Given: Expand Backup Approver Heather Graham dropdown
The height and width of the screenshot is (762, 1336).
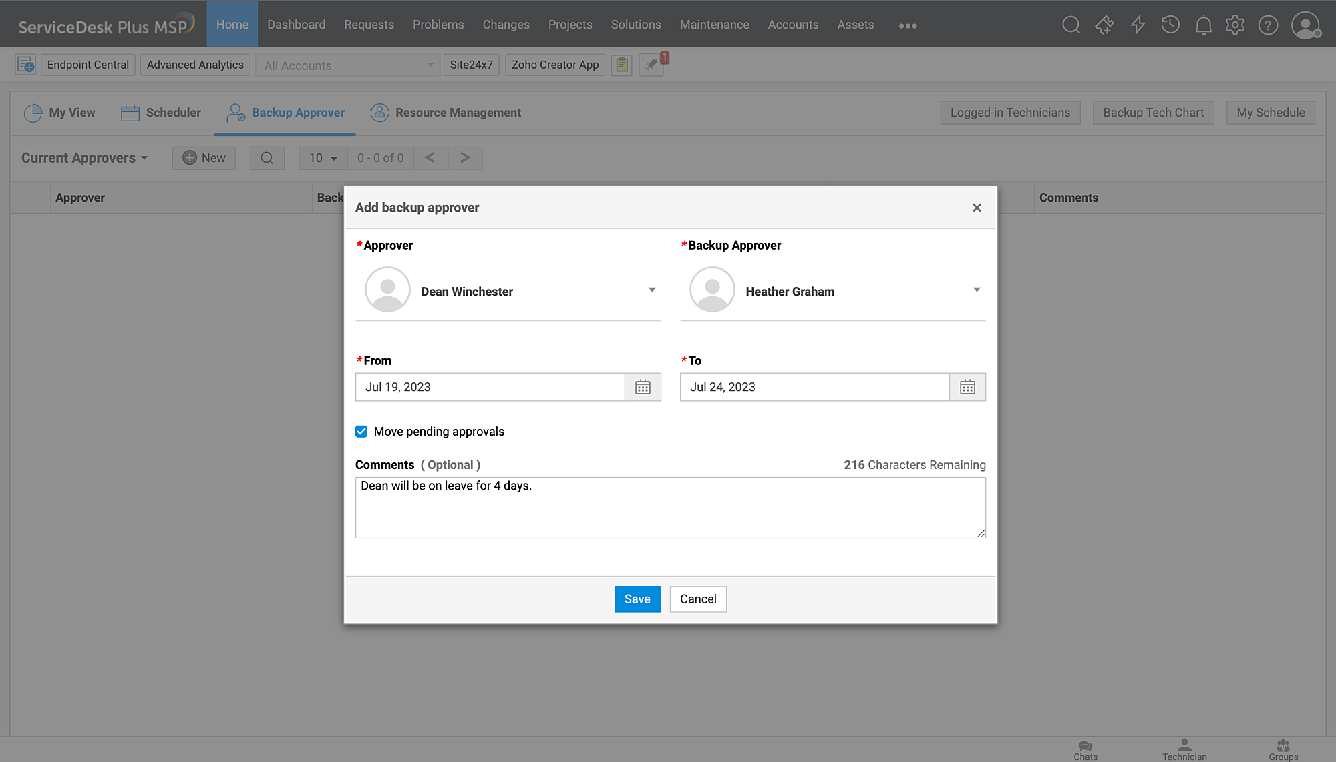Looking at the screenshot, I should click(976, 290).
